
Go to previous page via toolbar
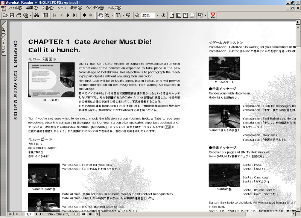(61, 15)
